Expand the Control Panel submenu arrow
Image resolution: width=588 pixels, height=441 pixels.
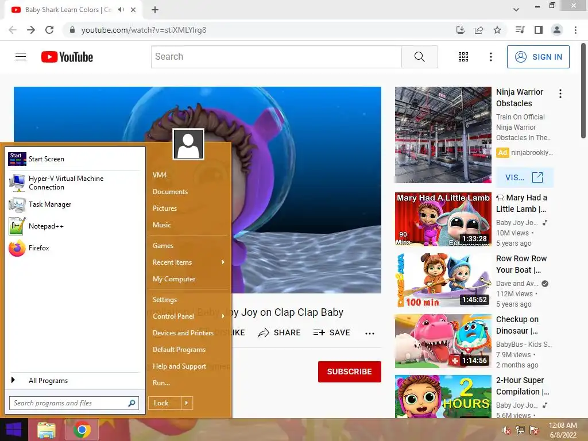click(x=223, y=316)
